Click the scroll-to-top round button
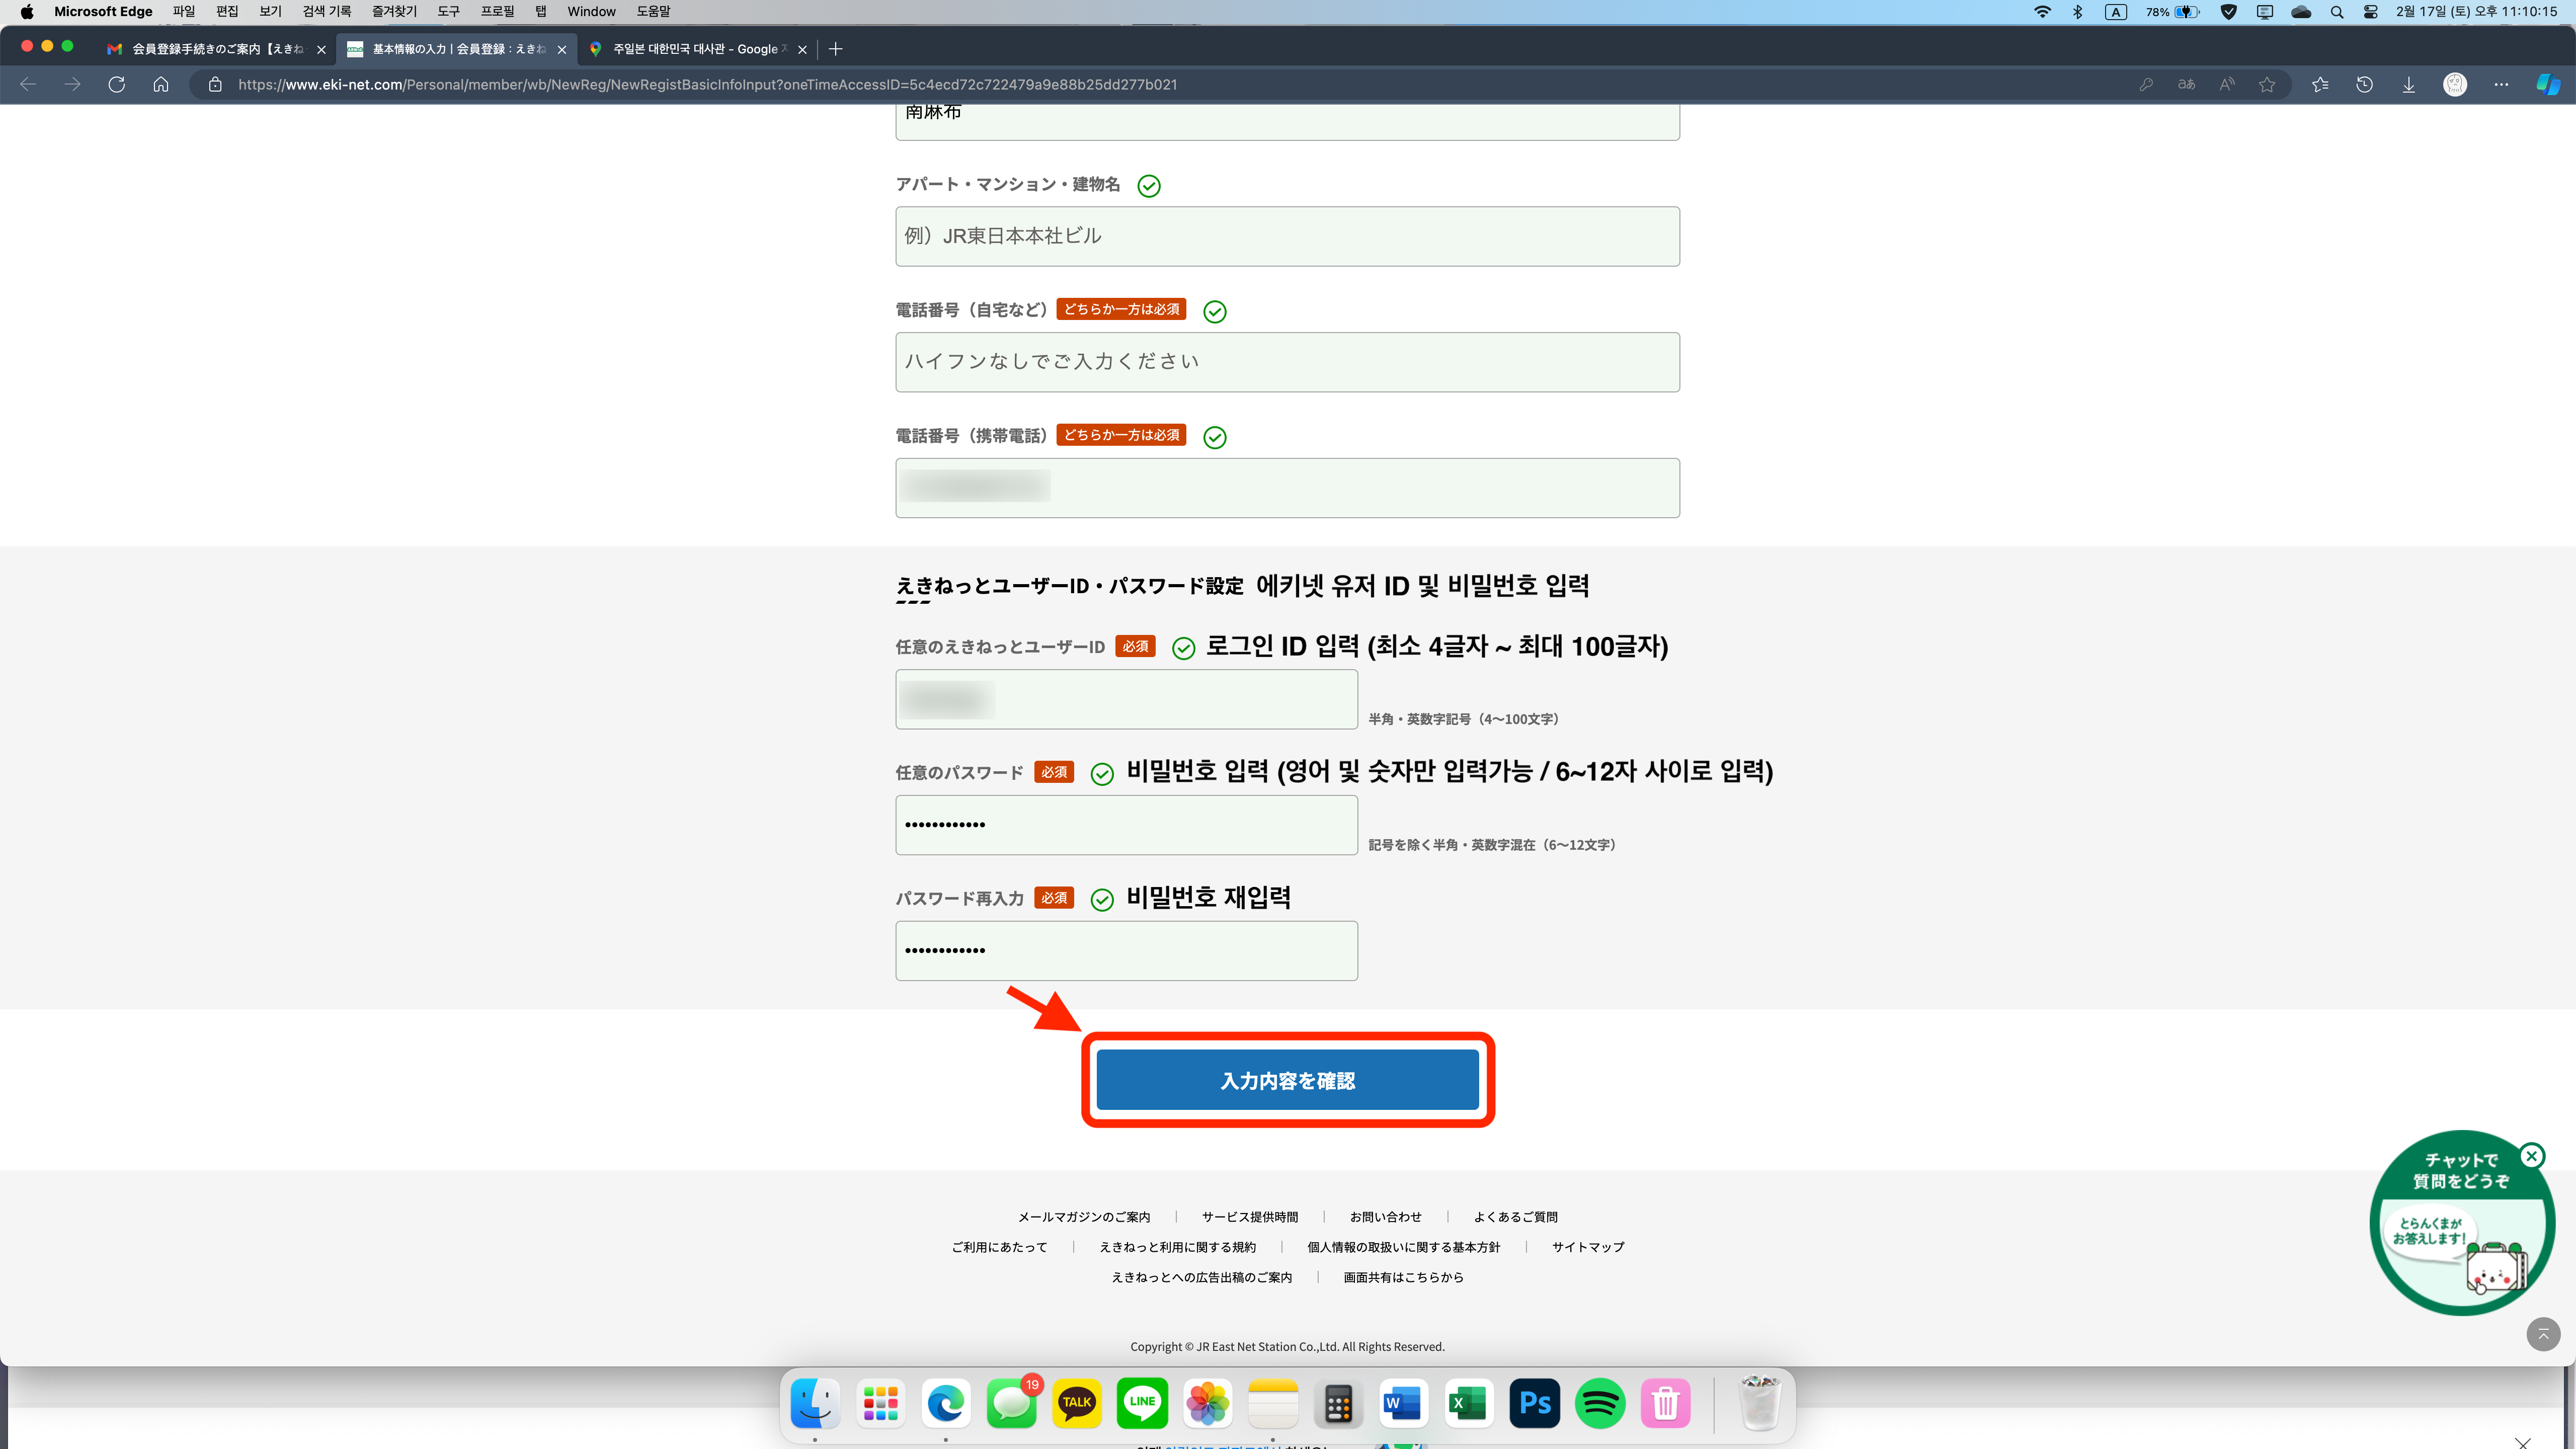Image resolution: width=2576 pixels, height=1449 pixels. (2543, 1334)
